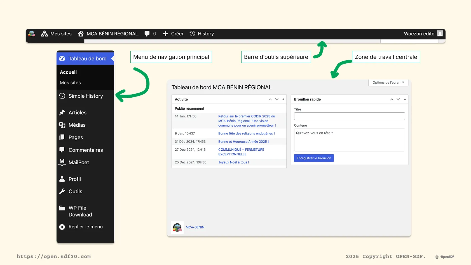Click the MailPoet M icon

[62, 162]
